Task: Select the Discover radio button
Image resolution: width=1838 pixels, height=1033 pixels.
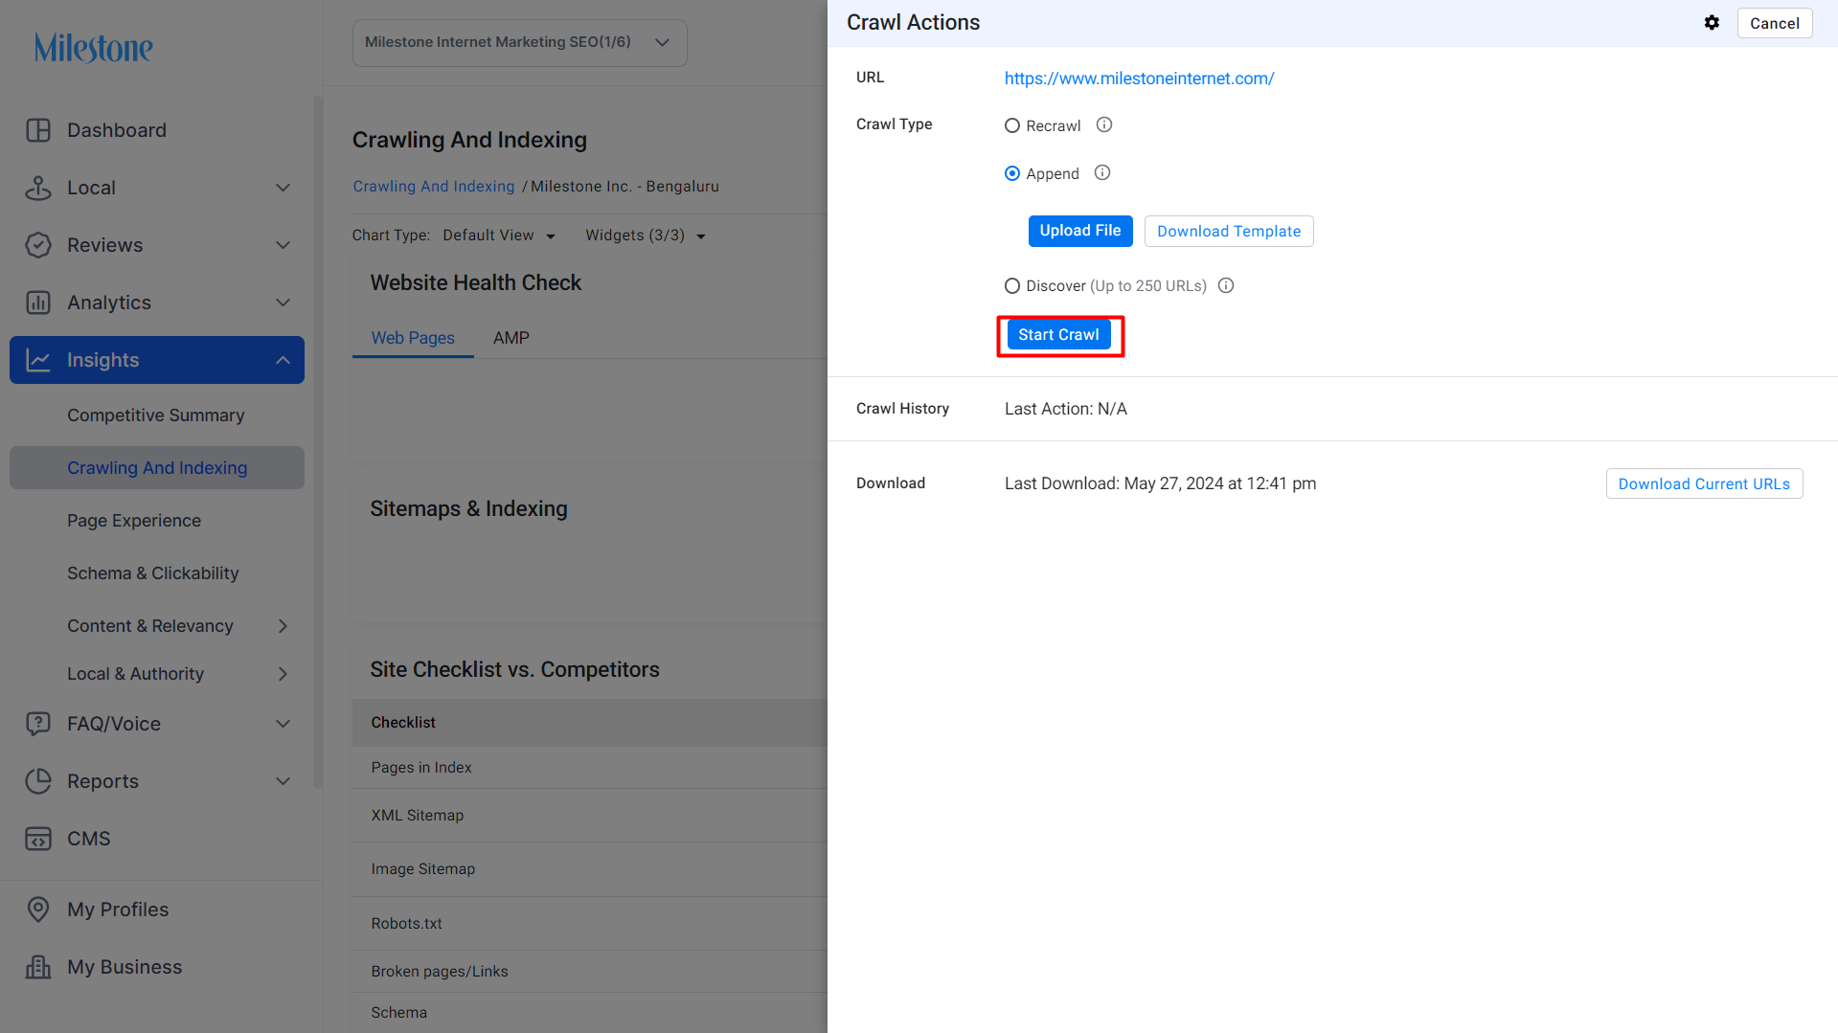Action: tap(1012, 285)
